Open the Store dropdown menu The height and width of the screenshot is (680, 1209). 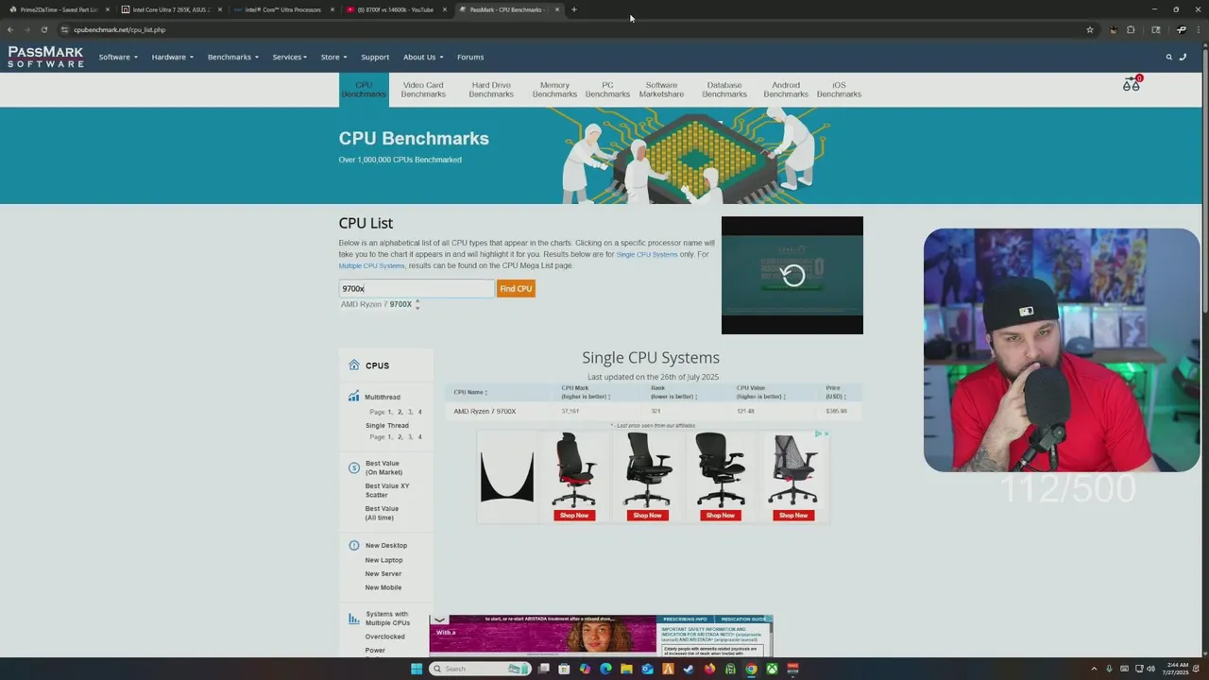[332, 57]
